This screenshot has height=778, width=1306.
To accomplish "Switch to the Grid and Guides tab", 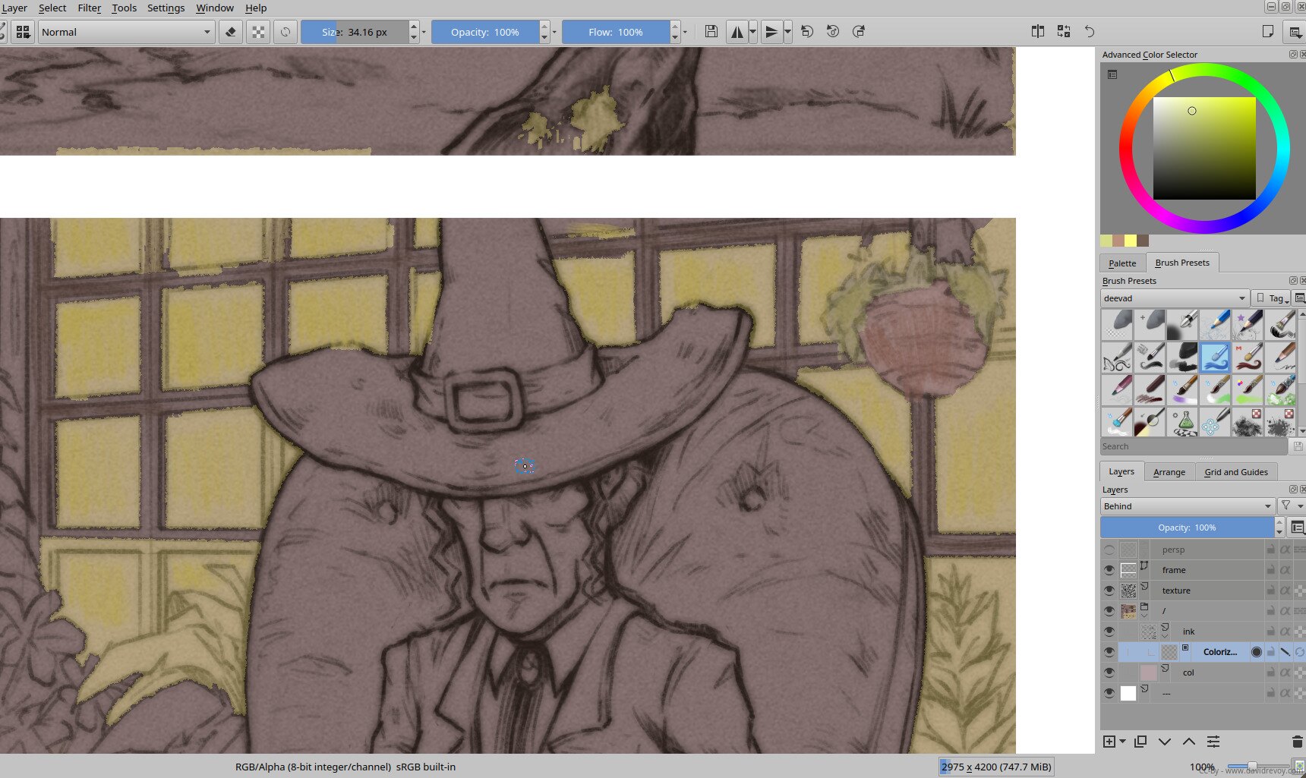I will [1235, 472].
